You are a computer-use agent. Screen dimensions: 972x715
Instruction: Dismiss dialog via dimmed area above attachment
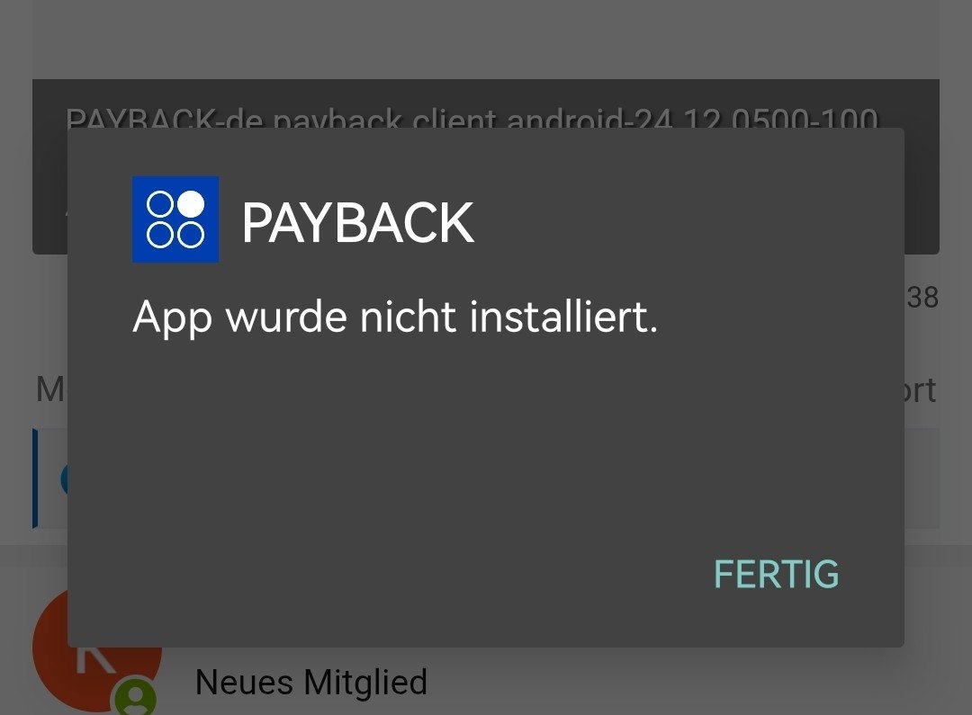(486, 39)
